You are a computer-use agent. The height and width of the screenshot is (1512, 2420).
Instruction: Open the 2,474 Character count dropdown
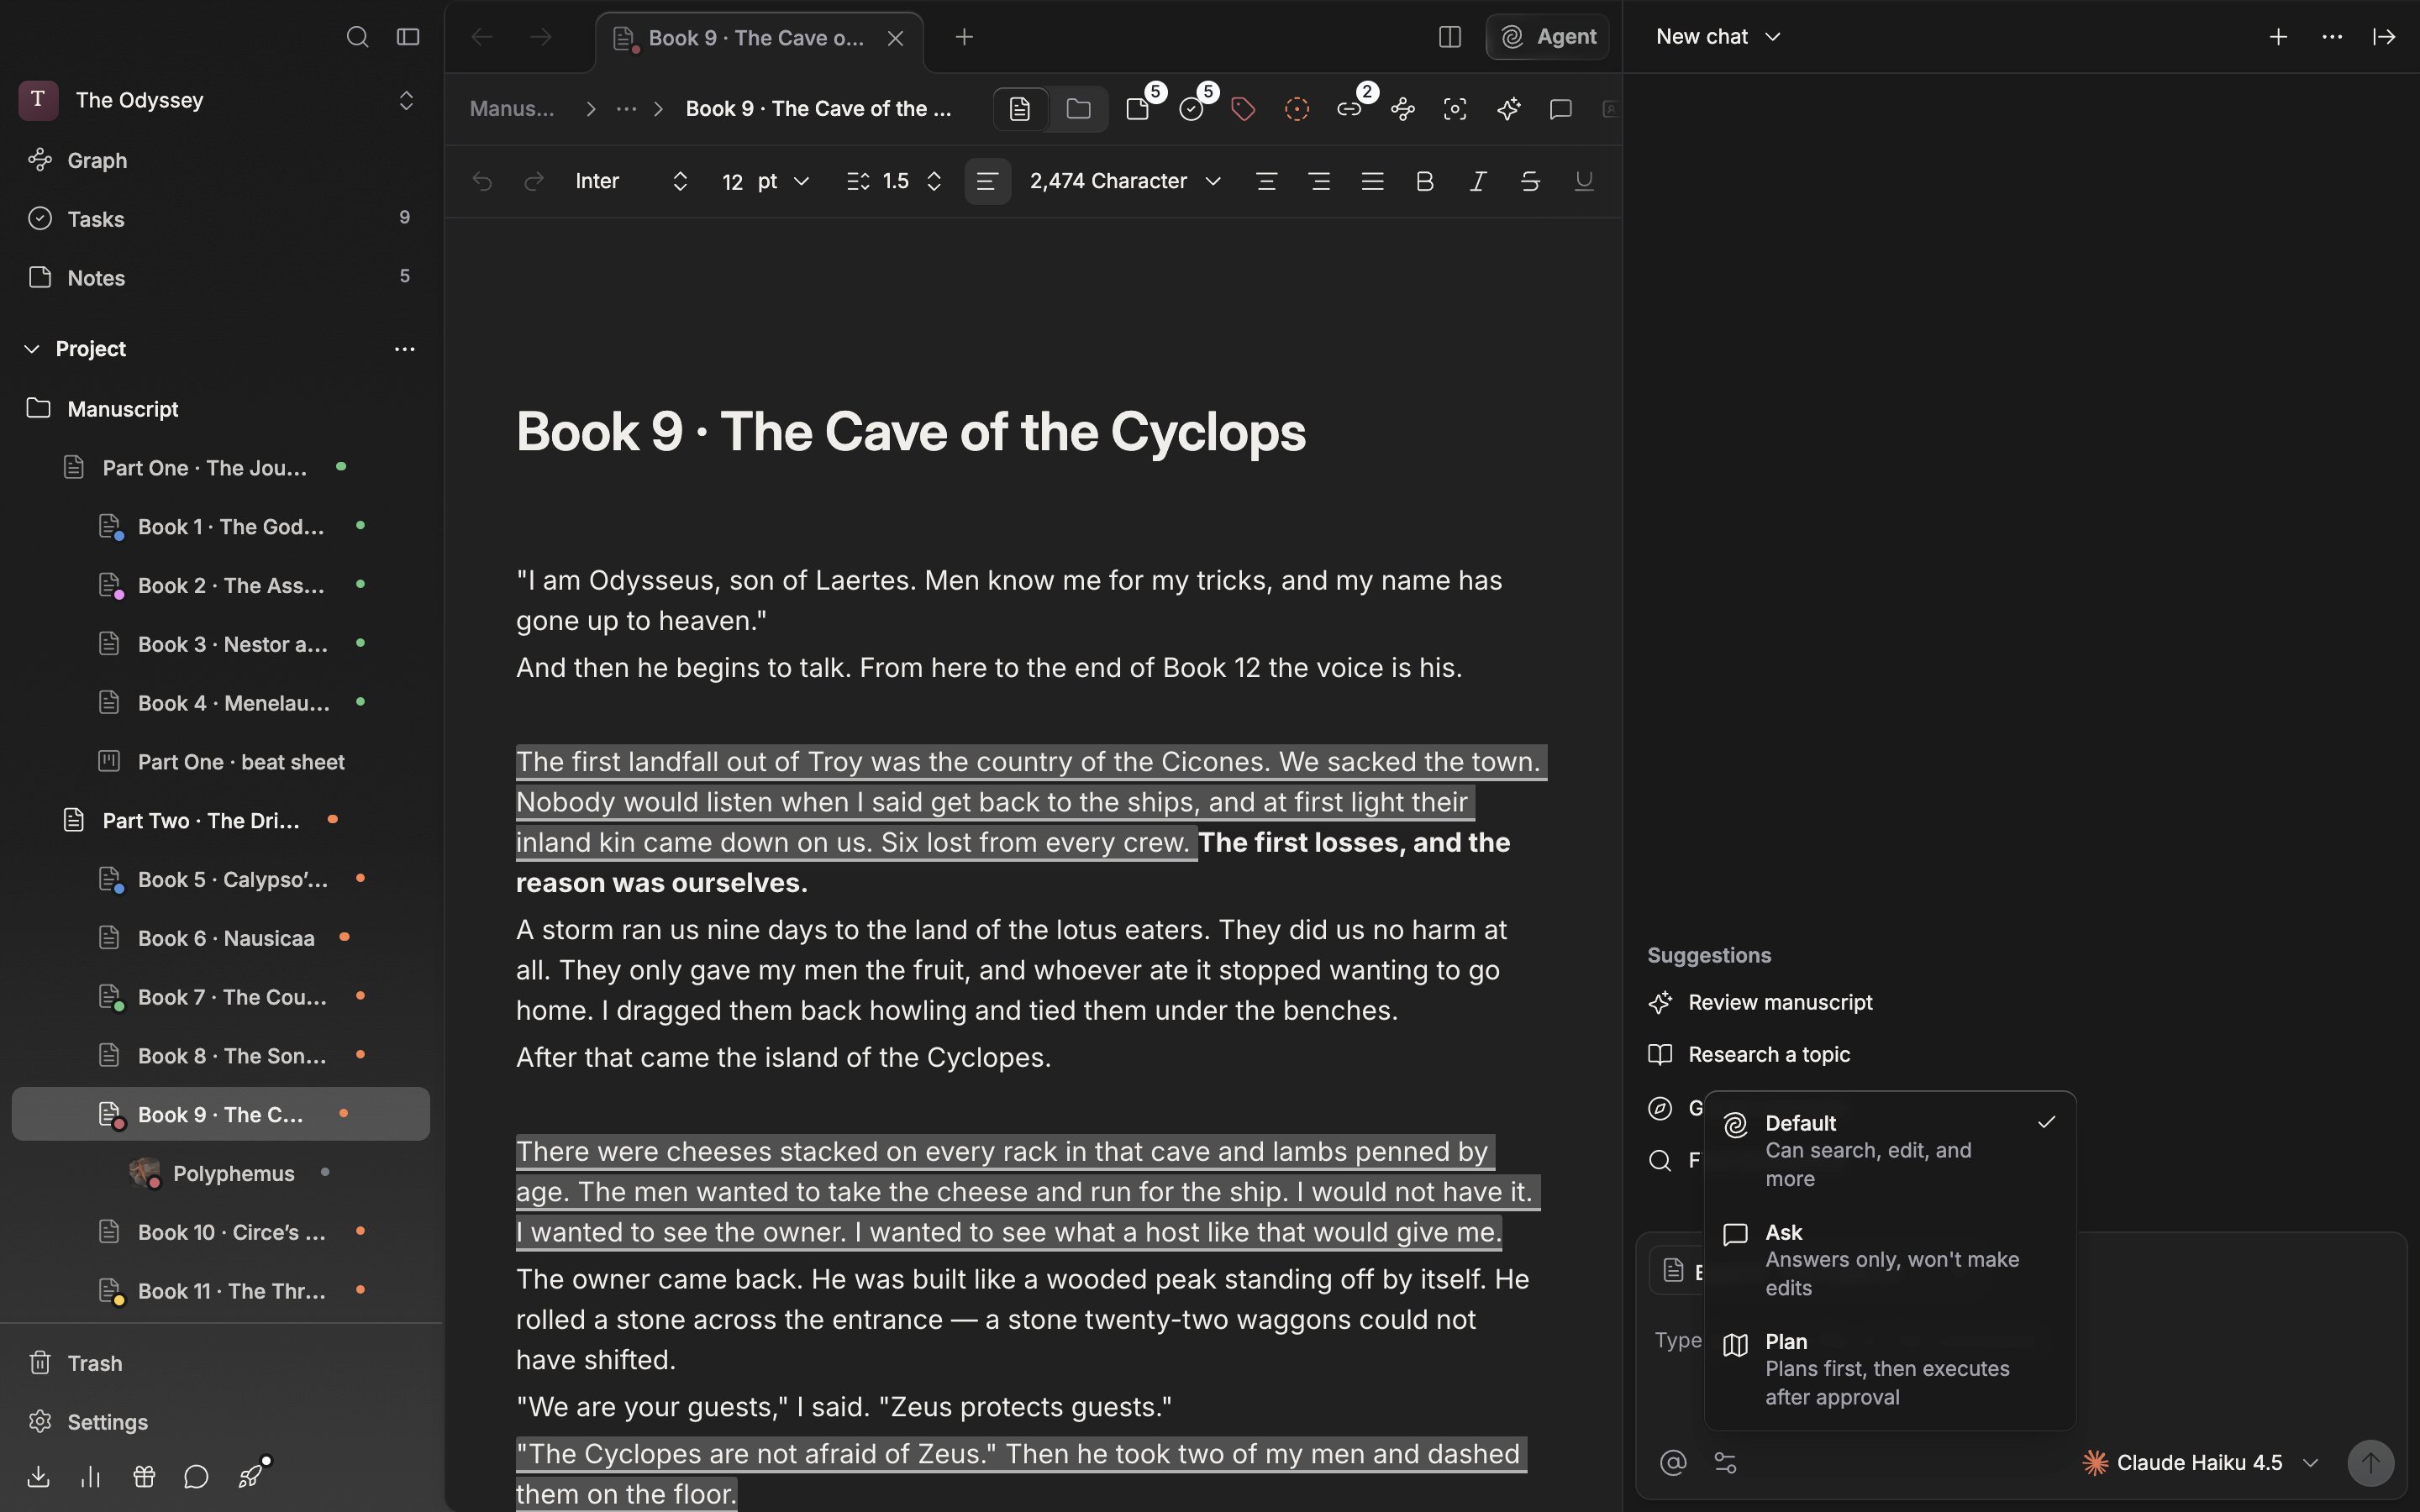pyautogui.click(x=1125, y=181)
